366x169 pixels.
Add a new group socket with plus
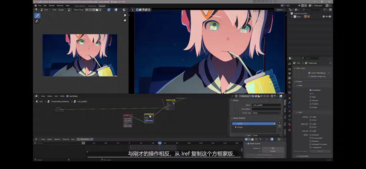(x=279, y=123)
